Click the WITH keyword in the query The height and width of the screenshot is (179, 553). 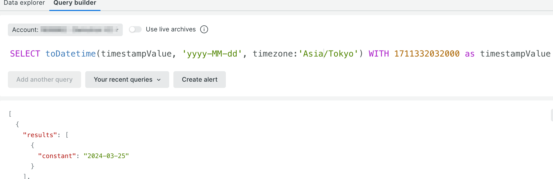click(x=379, y=54)
